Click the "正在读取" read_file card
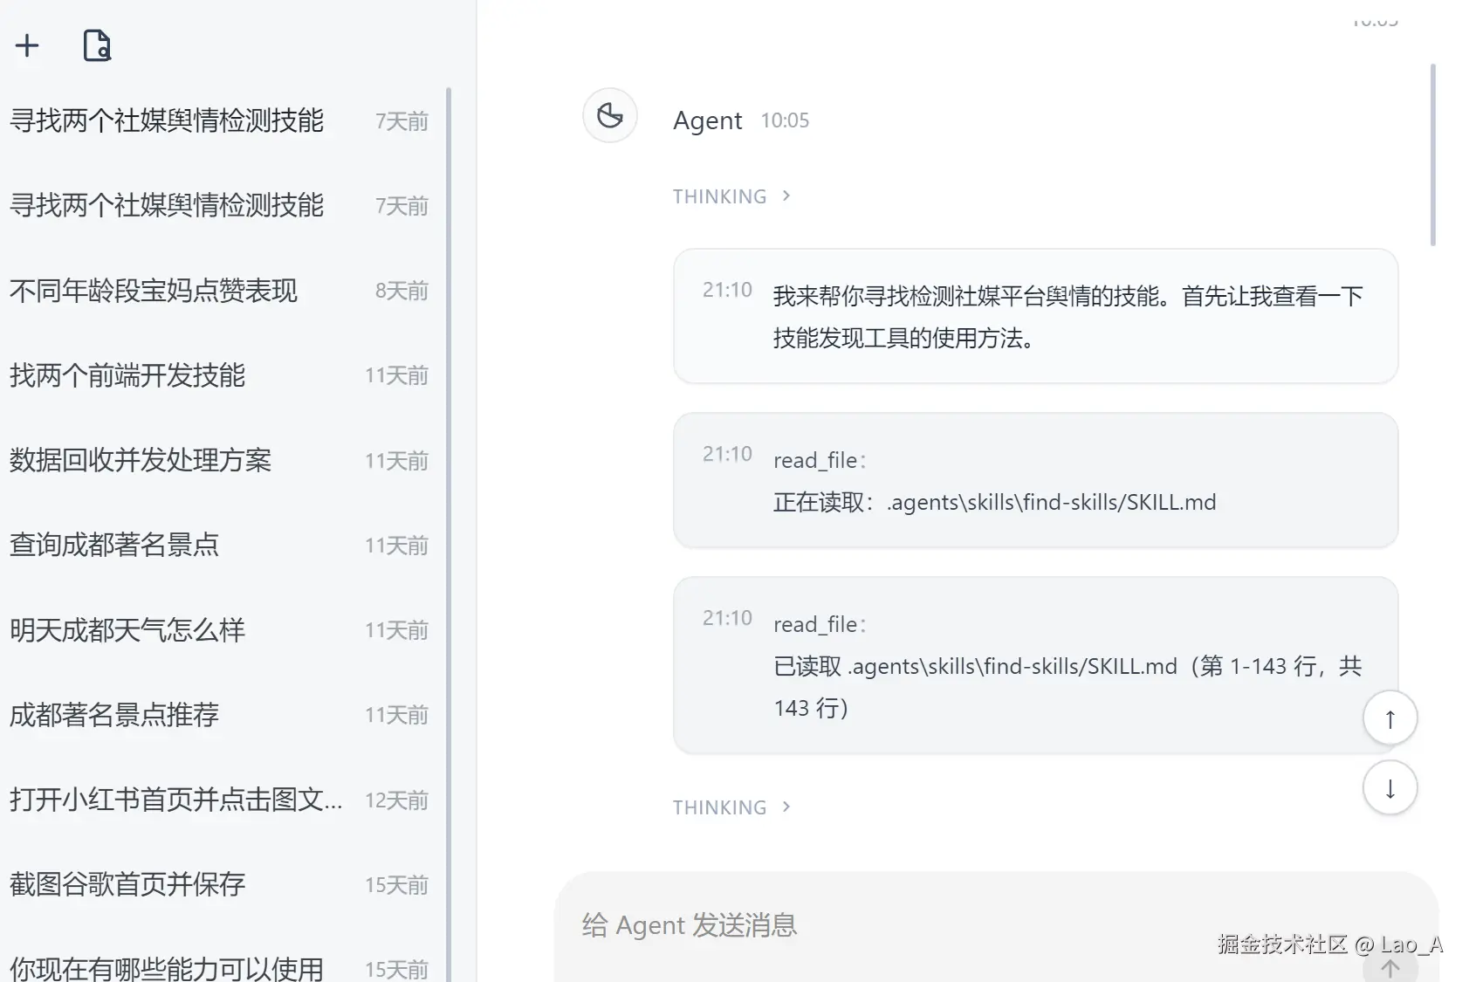1469x982 pixels. [x=1035, y=480]
